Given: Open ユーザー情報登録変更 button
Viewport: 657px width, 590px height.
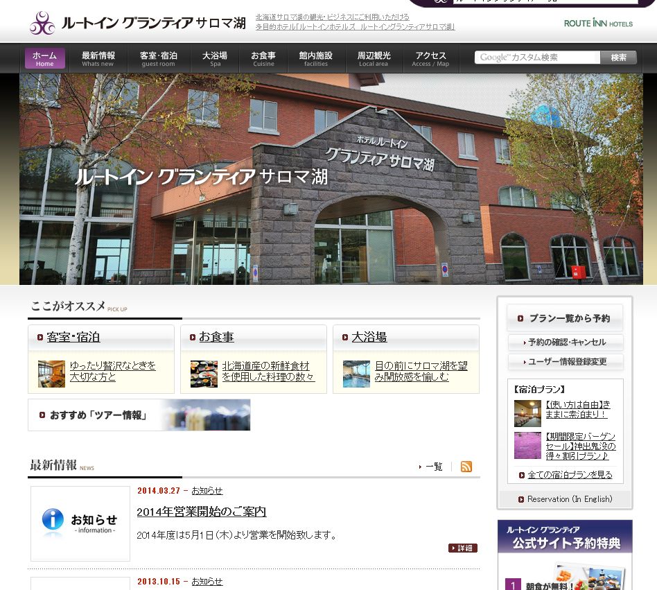Looking at the screenshot, I should [x=566, y=362].
